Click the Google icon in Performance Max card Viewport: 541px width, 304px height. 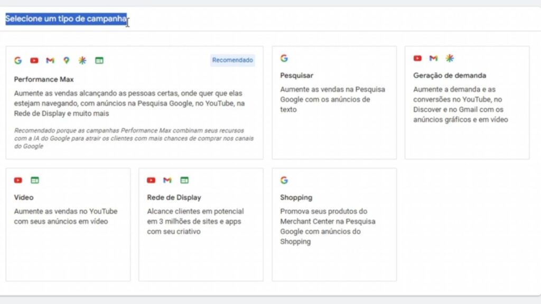18,61
